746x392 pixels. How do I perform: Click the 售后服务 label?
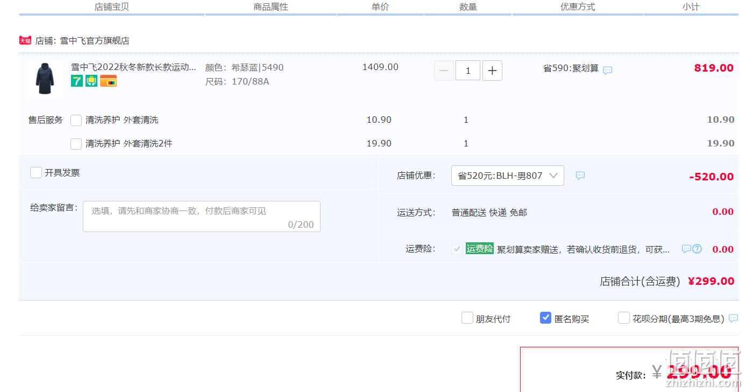(x=46, y=120)
